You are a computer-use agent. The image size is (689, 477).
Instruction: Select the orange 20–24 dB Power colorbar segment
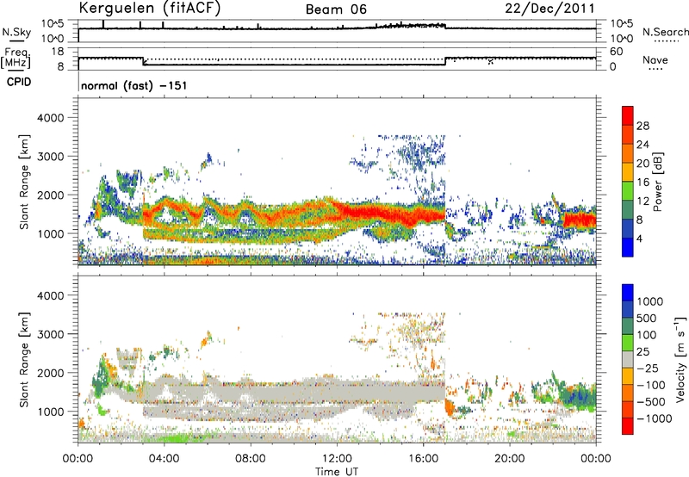(x=628, y=153)
